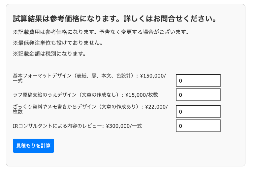Click the ざっくり資料やメモ書き quantity input box

[x=198, y=112]
